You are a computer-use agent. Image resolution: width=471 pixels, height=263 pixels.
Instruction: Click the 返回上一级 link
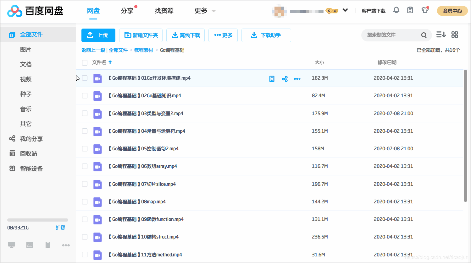(x=93, y=50)
